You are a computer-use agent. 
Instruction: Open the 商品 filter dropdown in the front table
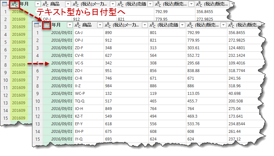pos(100,25)
